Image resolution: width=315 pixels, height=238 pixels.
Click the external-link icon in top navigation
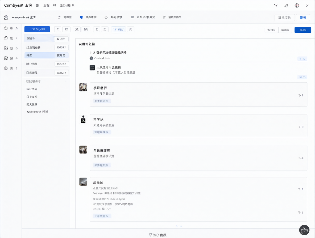tap(59, 17)
